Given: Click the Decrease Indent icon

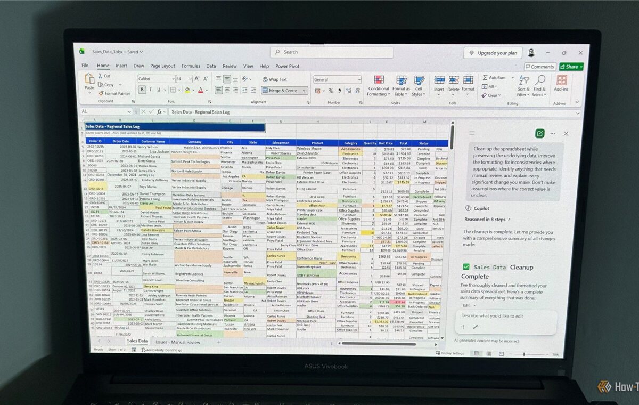Looking at the screenshot, I should pos(246,90).
